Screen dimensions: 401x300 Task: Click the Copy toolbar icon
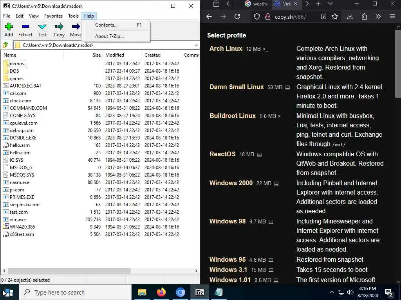59,27
